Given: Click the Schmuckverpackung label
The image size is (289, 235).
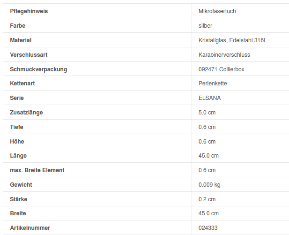Looking at the screenshot, I should click(x=38, y=69).
